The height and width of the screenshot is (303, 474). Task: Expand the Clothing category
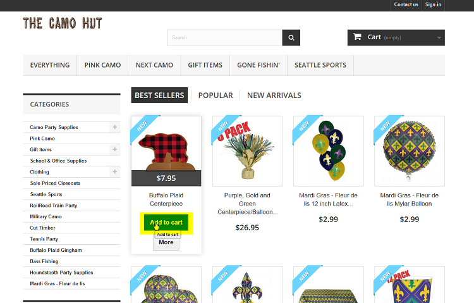[x=115, y=172]
